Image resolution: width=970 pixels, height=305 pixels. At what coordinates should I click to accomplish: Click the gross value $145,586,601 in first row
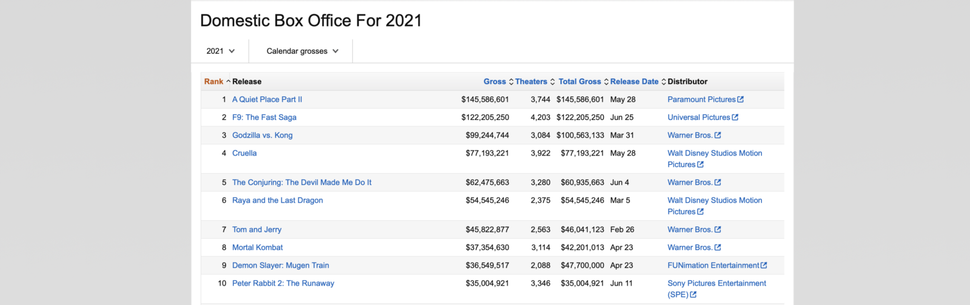[x=485, y=99]
